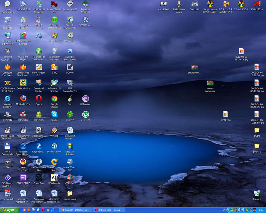Launch Winamp from the desktop
This screenshot has width=266, height=213.
55,132
